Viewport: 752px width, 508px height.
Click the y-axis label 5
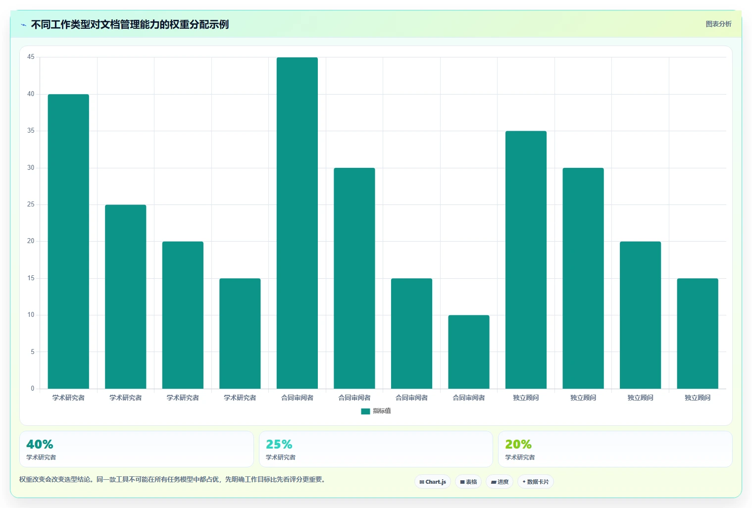click(x=33, y=352)
